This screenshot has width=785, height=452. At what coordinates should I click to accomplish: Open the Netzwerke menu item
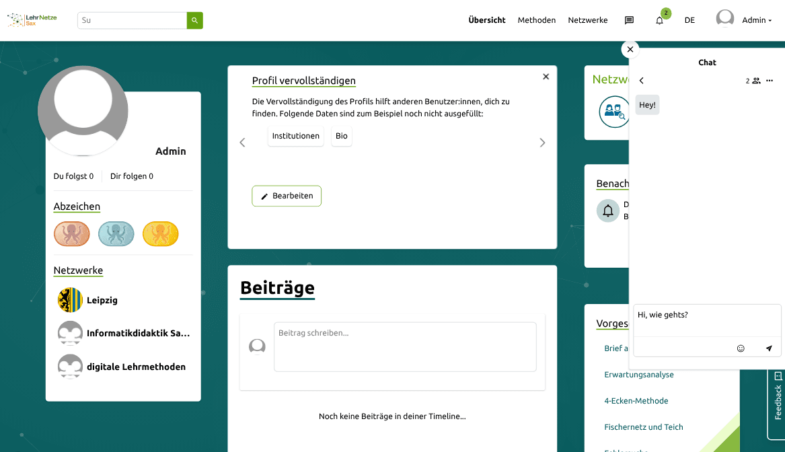[588, 20]
